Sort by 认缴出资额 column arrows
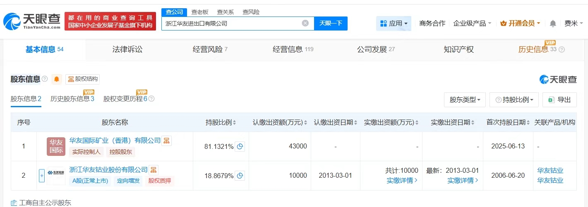The image size is (588, 207). pyautogui.click(x=305, y=122)
